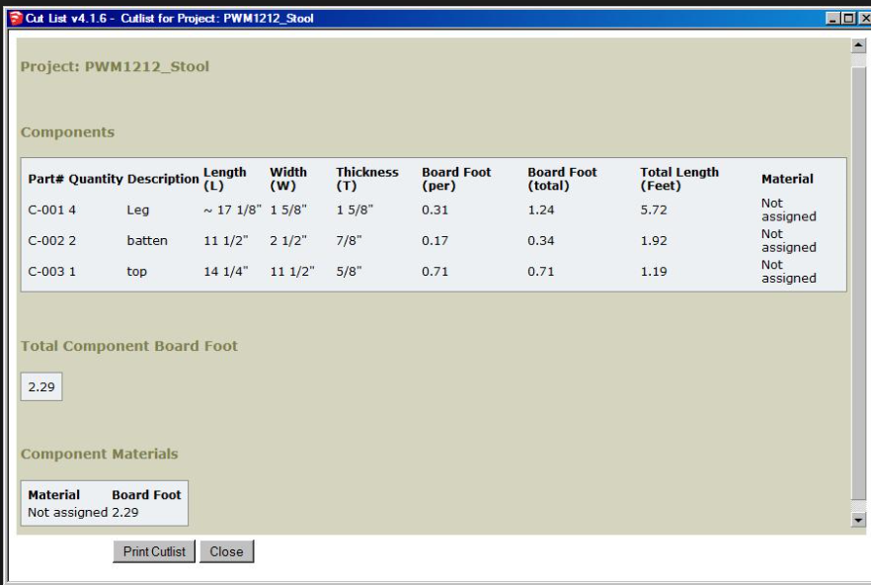Click Not assigned material for top row

(789, 272)
